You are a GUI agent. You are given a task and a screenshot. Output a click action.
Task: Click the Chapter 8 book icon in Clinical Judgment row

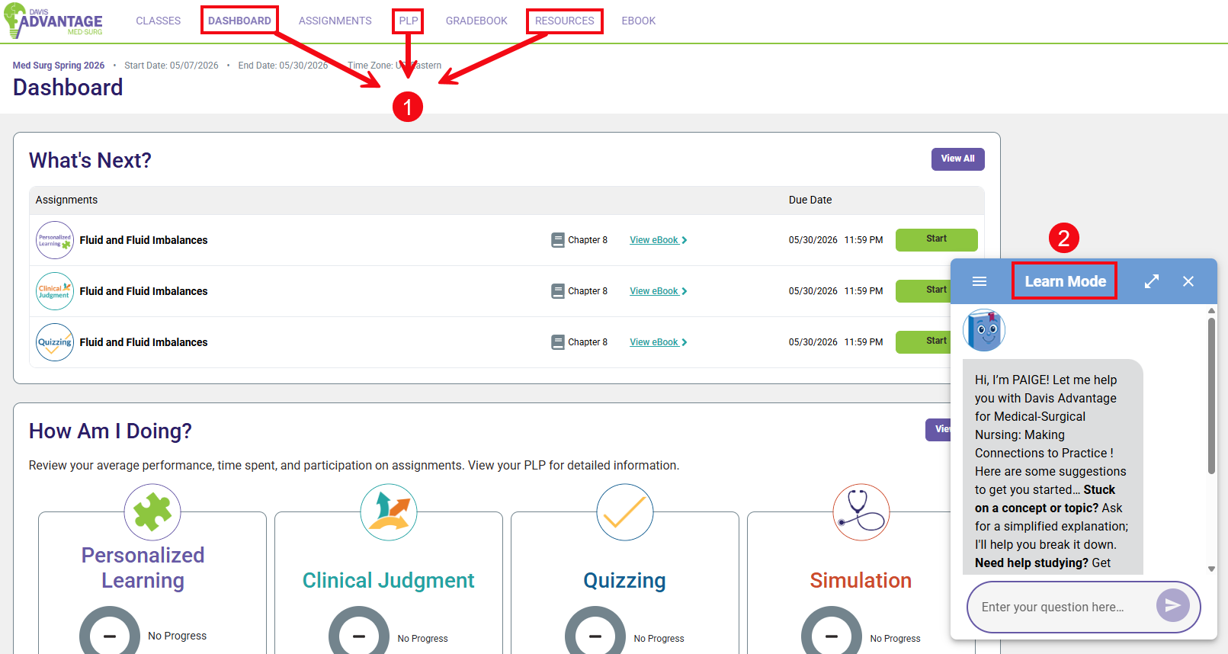pyautogui.click(x=558, y=291)
